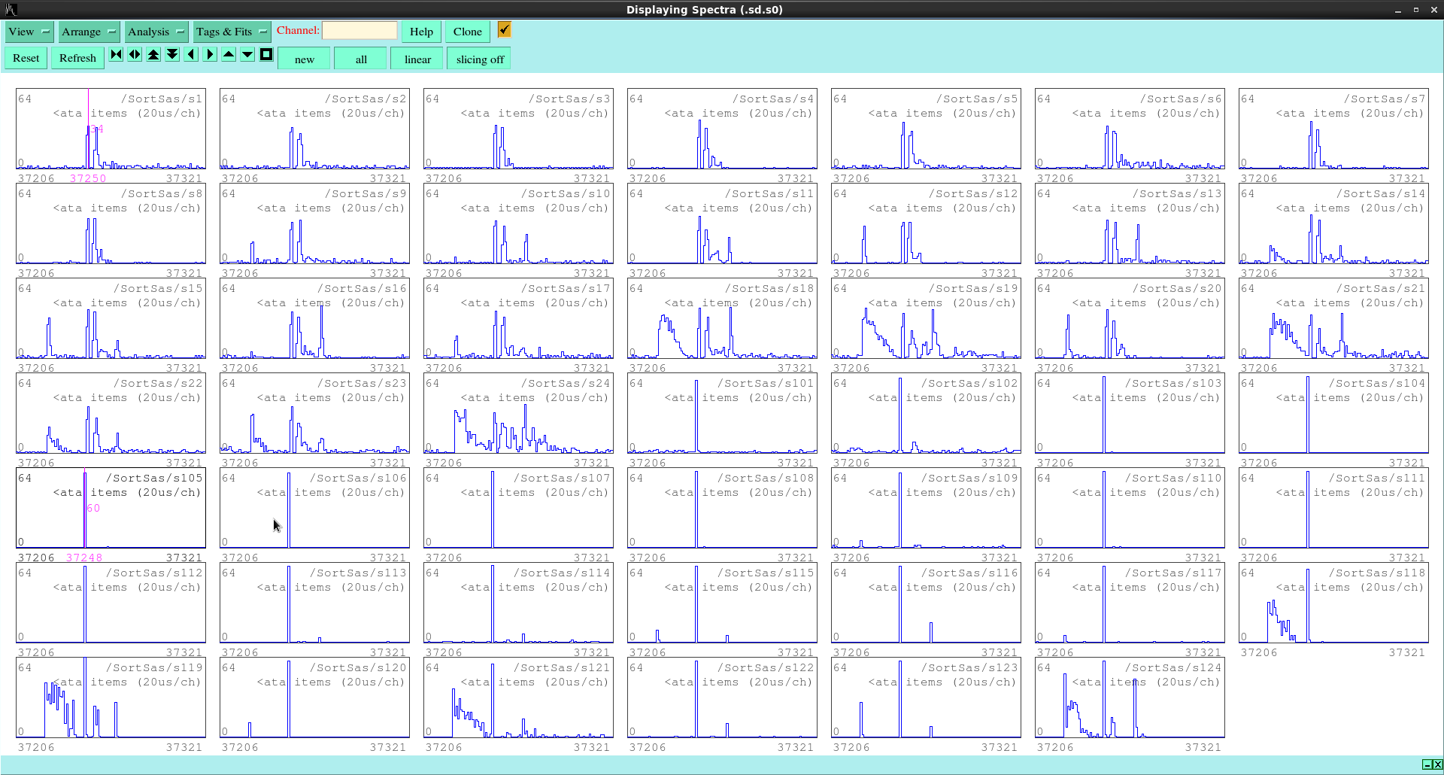Open the Arrange dropdown menu
This screenshot has width=1444, height=775.
[x=89, y=32]
